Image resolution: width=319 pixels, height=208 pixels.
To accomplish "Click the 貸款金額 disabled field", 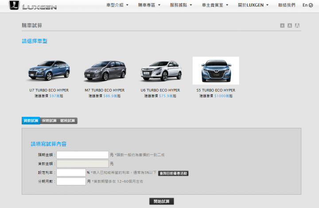I will [x=82, y=164].
